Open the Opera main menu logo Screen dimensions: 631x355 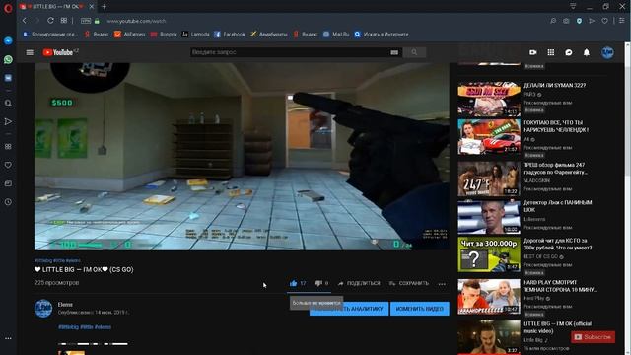point(8,8)
